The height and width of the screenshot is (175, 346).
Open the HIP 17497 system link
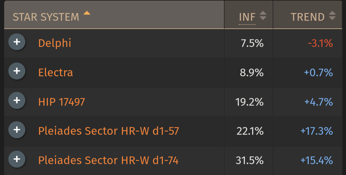pyautogui.click(x=62, y=102)
